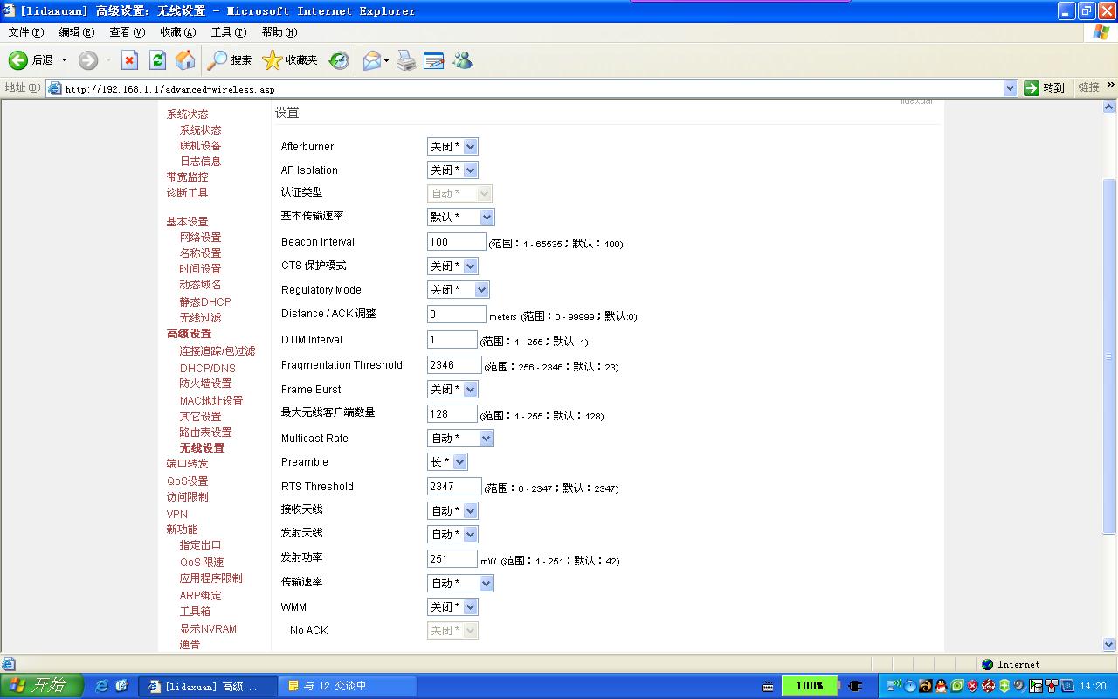Click the Forward arrow icon

(x=88, y=60)
